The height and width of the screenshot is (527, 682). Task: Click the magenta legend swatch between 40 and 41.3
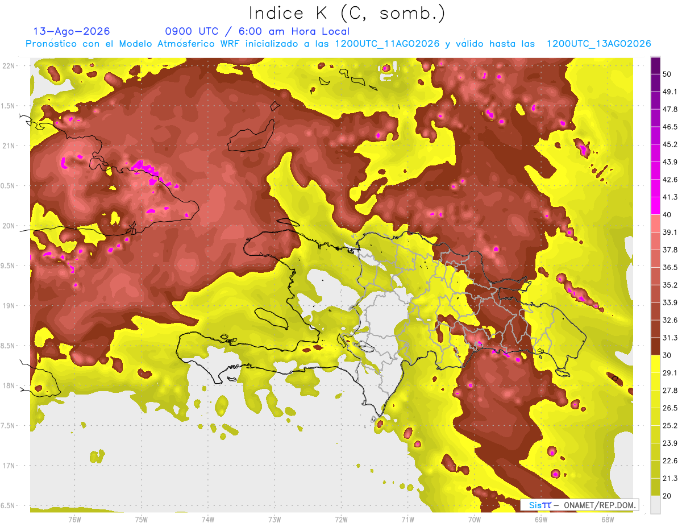655,206
